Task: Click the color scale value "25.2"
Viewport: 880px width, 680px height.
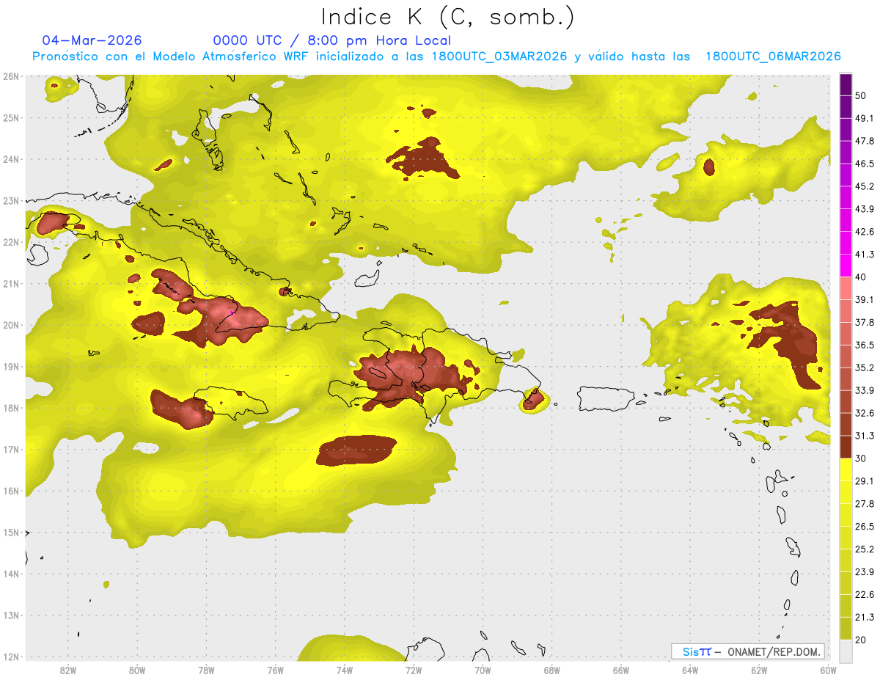Action: pos(864,549)
